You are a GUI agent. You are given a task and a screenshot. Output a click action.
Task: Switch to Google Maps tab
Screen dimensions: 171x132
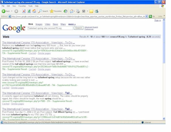click(63, 24)
